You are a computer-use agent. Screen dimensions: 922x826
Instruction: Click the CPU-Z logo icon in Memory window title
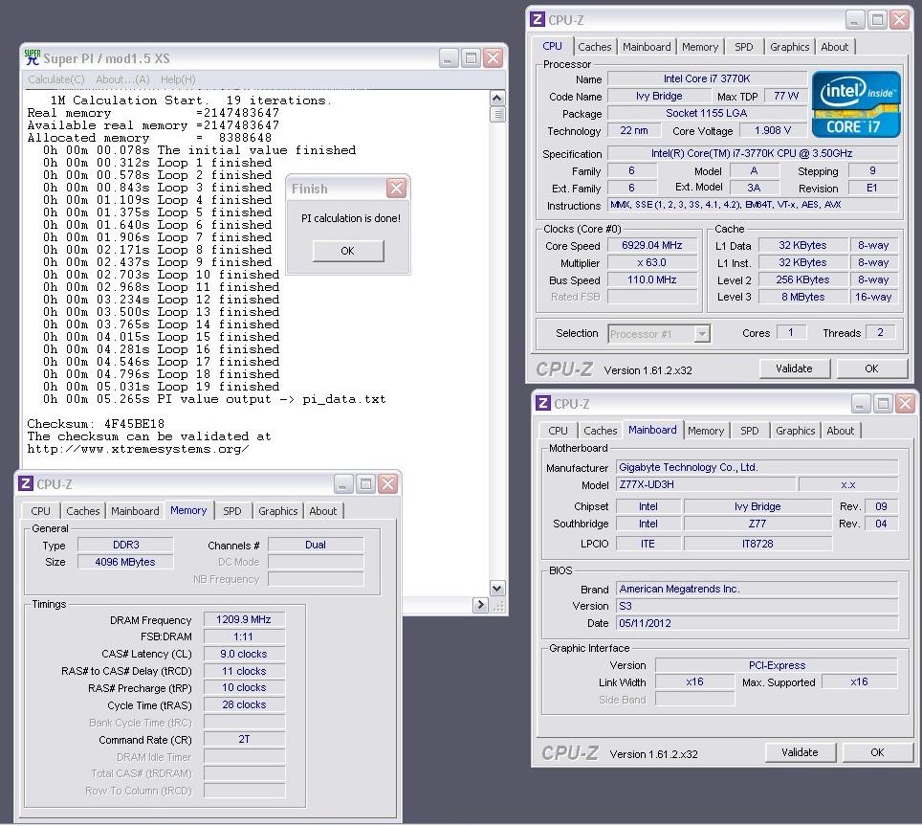pos(25,483)
